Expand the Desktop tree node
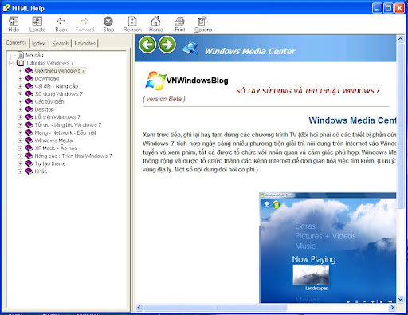 pyautogui.click(x=20, y=109)
